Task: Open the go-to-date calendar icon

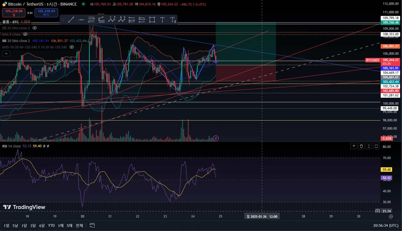Action: [x=92, y=225]
